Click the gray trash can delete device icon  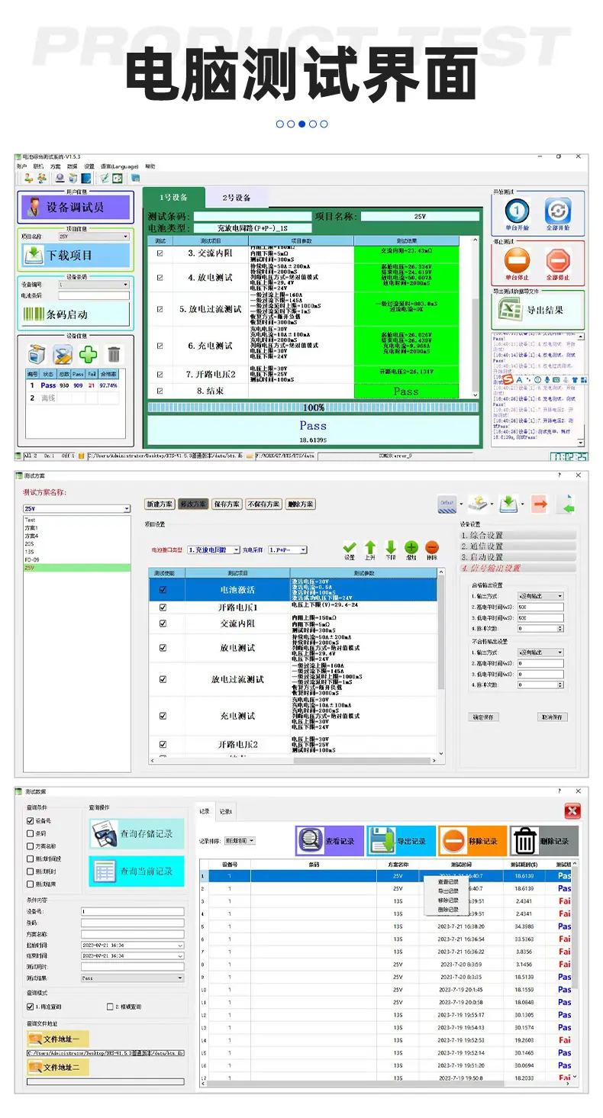pos(114,354)
